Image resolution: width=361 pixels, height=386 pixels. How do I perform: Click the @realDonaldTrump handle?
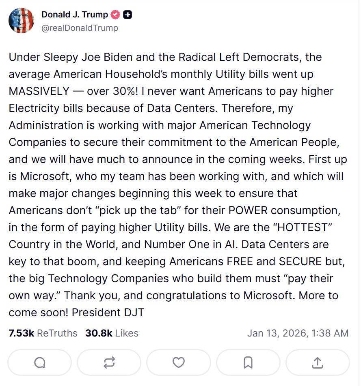(80, 28)
